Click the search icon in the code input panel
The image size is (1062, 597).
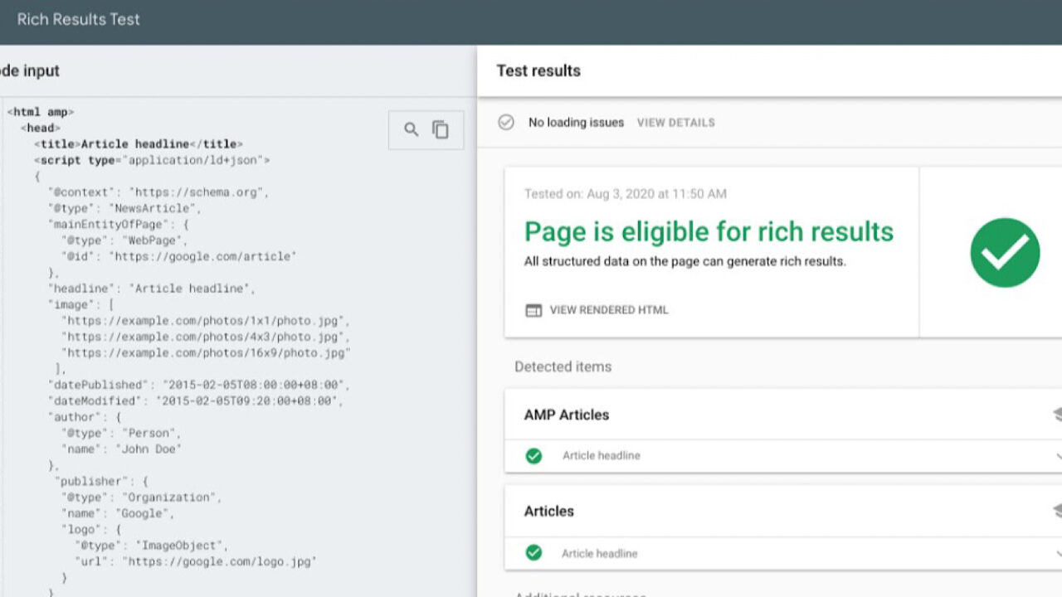click(x=412, y=130)
